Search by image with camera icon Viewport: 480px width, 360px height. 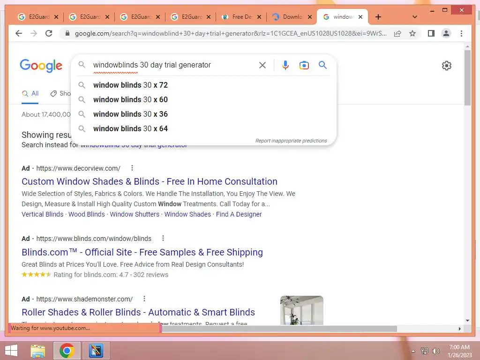pyautogui.click(x=304, y=65)
